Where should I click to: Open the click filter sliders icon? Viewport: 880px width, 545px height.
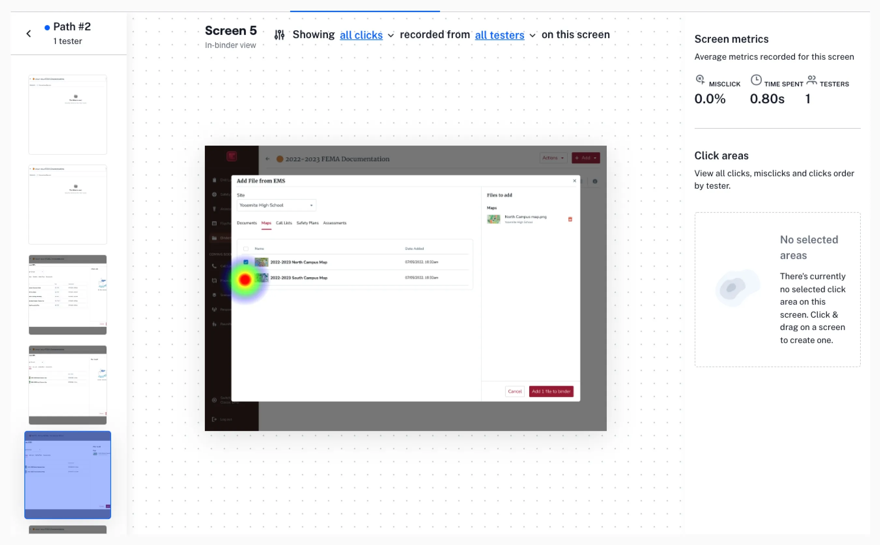[279, 35]
